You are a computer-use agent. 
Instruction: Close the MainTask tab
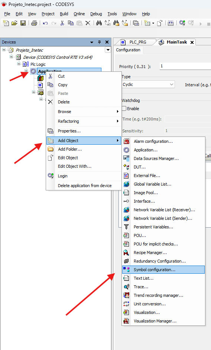(192, 42)
